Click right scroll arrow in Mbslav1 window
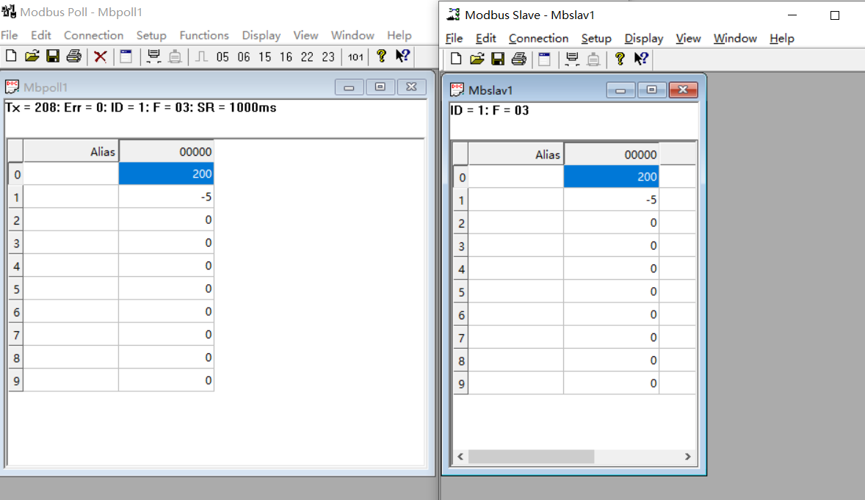The height and width of the screenshot is (500, 865). (x=687, y=456)
